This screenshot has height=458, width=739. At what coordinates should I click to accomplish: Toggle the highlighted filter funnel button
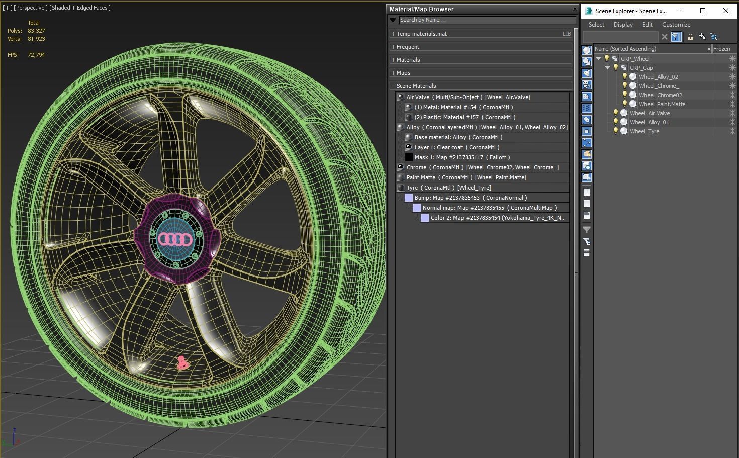tap(676, 37)
